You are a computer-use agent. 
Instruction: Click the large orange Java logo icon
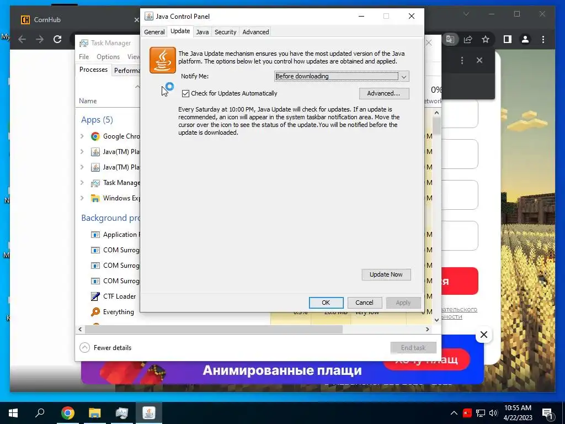[163, 60]
